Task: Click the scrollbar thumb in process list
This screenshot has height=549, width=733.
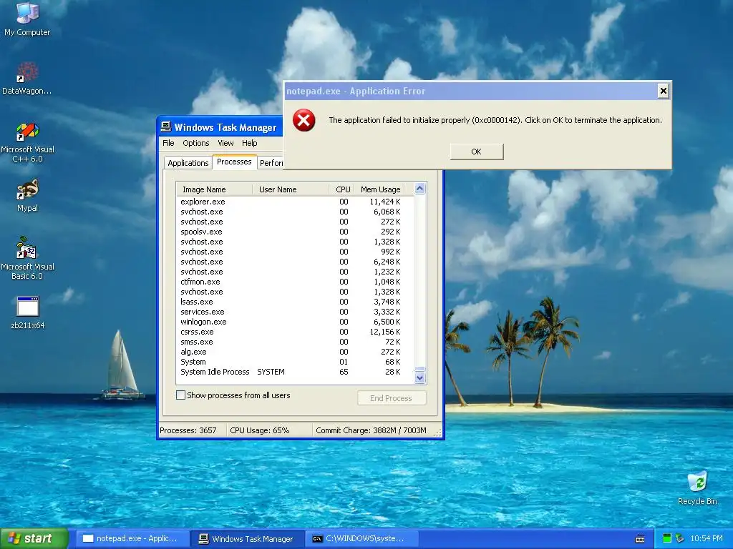Action: (419, 370)
